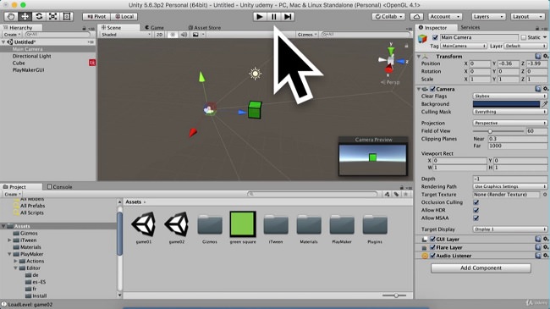Screen dimensions: 550x309
Task: Select the Scale tool
Action: point(52,16)
